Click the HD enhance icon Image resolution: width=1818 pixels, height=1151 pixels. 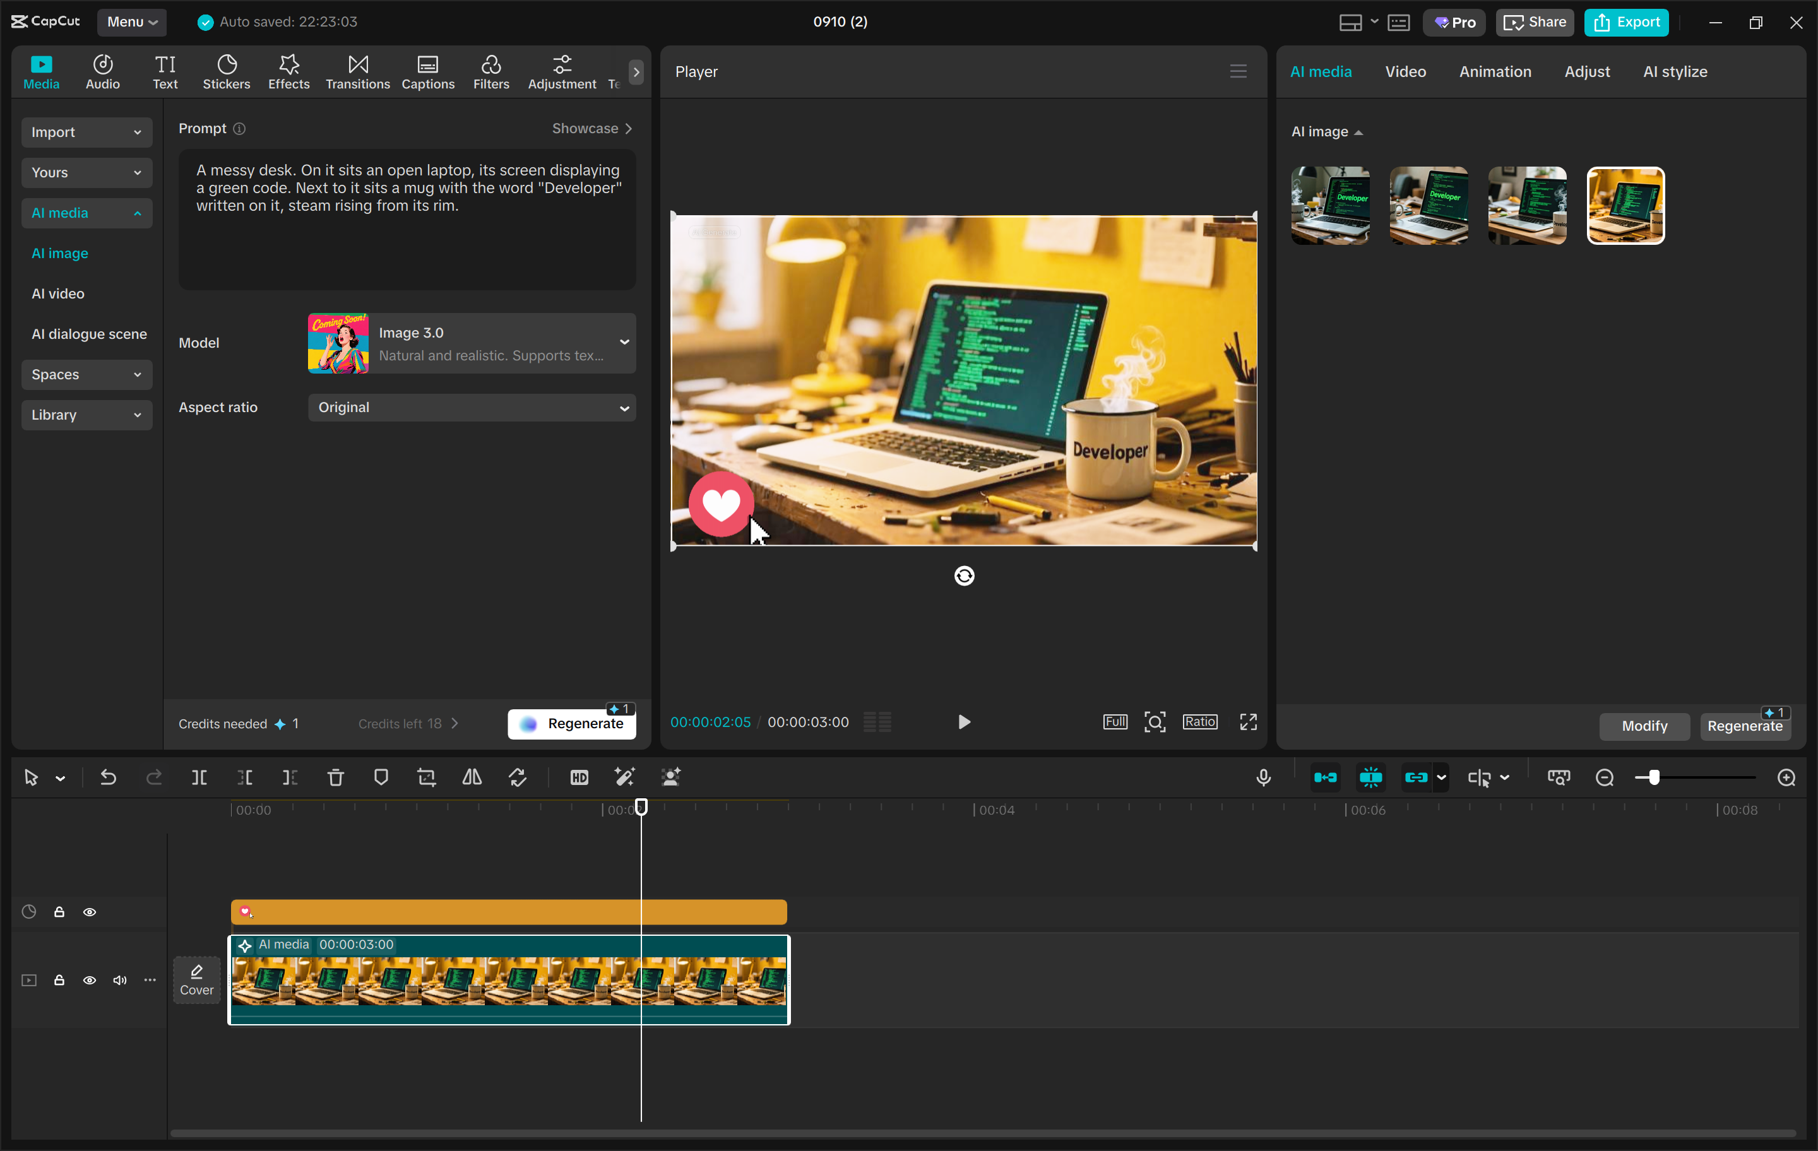(579, 777)
